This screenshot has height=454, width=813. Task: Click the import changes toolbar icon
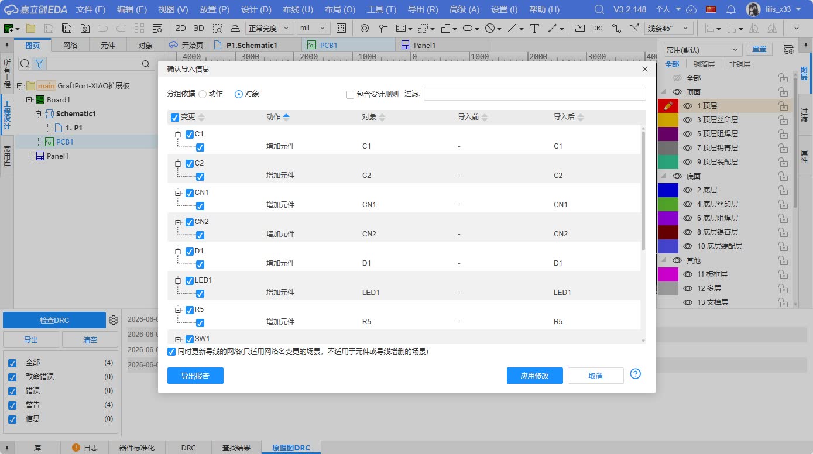click(x=579, y=28)
